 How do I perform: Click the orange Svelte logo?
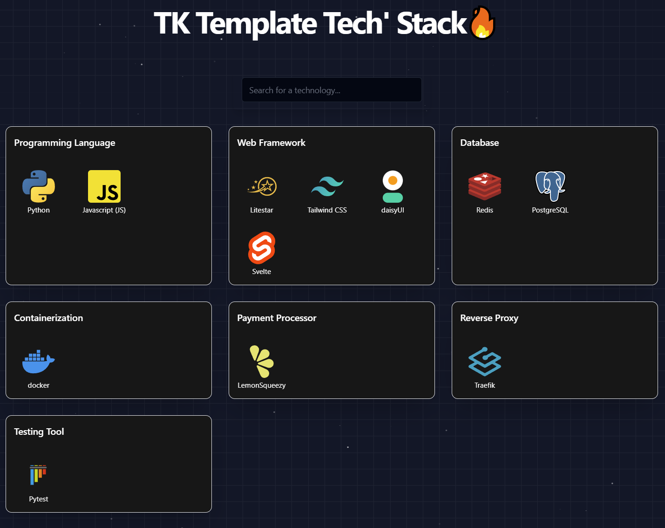[262, 248]
